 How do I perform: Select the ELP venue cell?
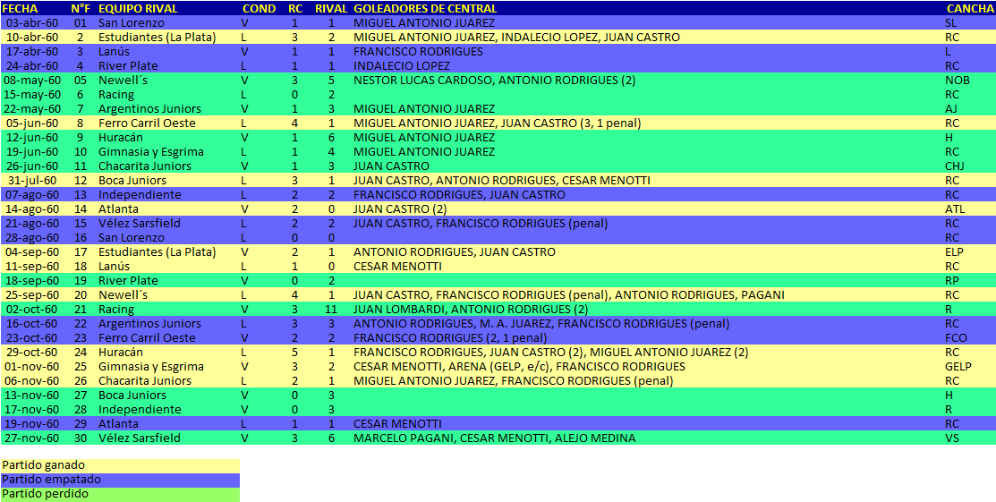(954, 251)
